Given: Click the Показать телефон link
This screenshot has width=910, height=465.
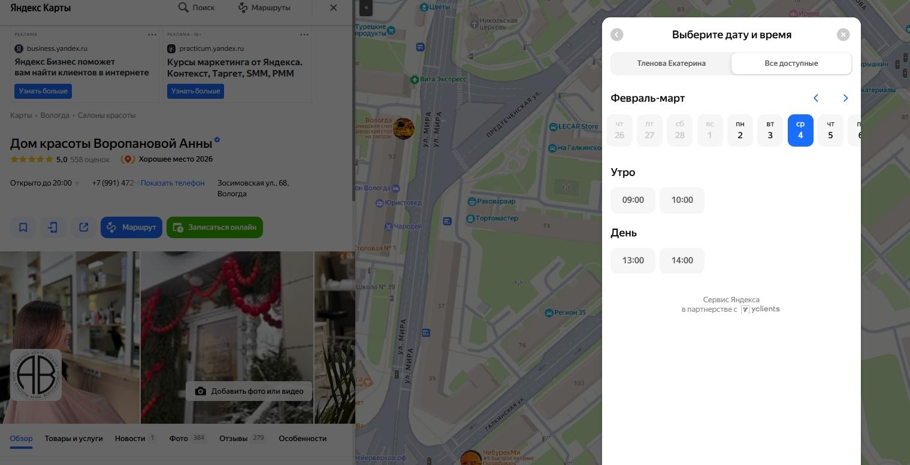Looking at the screenshot, I should [173, 183].
